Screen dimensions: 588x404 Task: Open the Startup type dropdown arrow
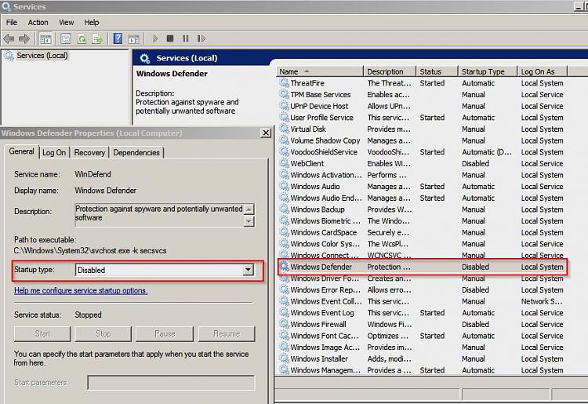click(x=248, y=270)
